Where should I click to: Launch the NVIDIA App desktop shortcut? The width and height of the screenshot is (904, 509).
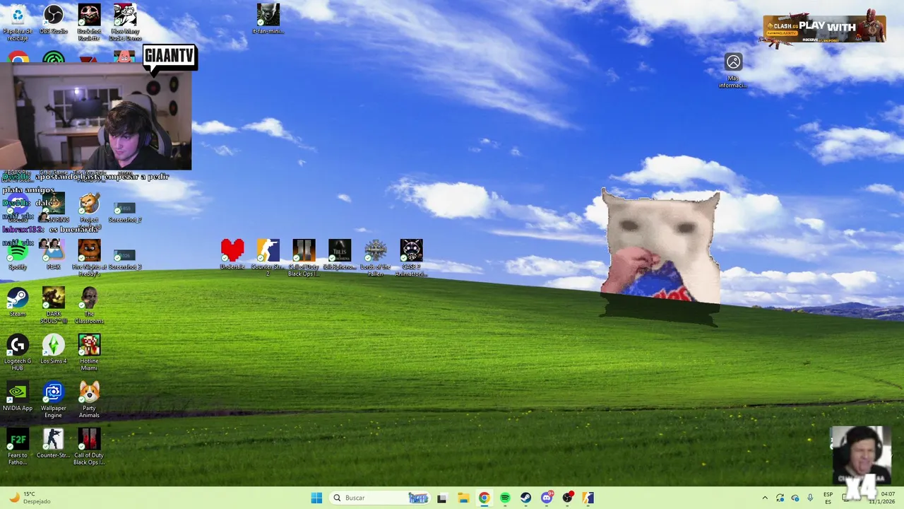coord(18,396)
